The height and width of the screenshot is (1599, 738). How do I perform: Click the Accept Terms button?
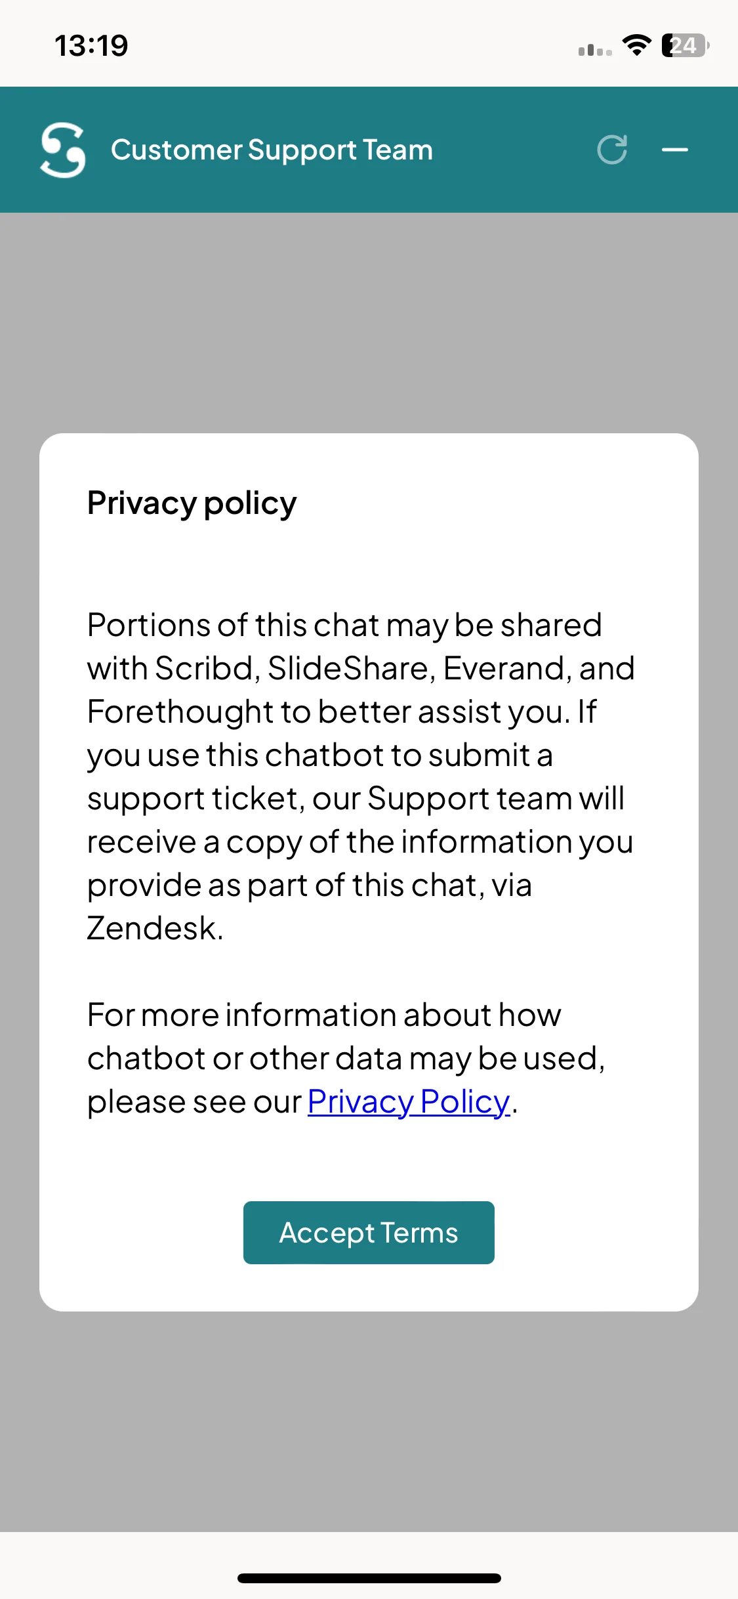tap(369, 1232)
